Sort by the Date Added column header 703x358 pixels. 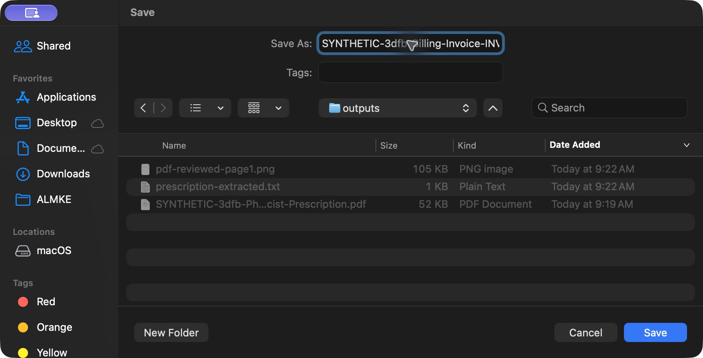(575, 145)
